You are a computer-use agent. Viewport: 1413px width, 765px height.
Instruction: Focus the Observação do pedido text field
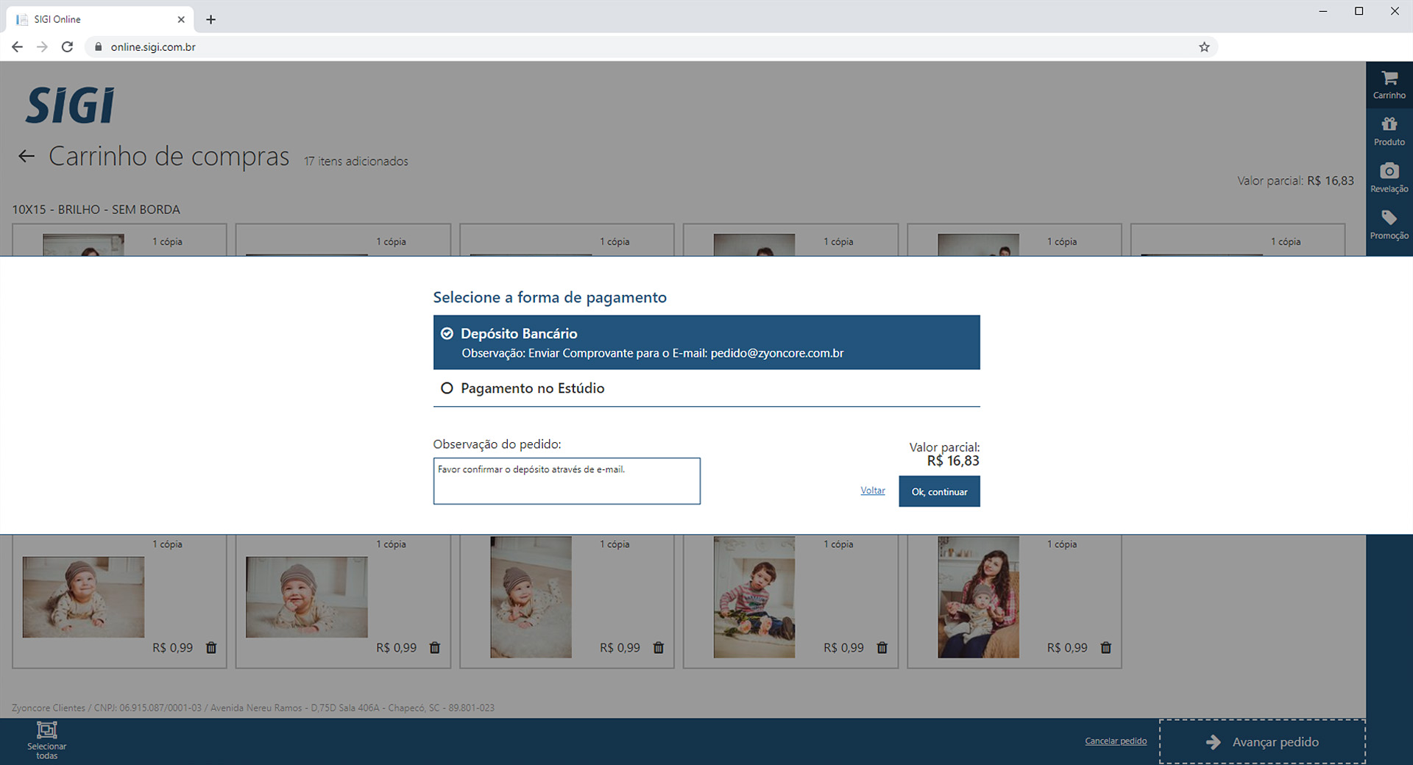point(567,482)
